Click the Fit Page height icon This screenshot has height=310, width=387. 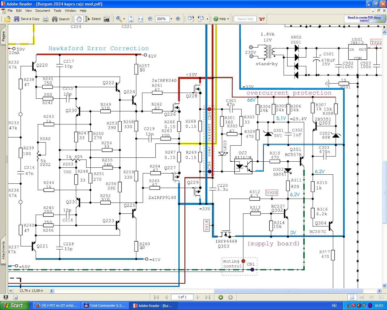[x=131, y=19]
